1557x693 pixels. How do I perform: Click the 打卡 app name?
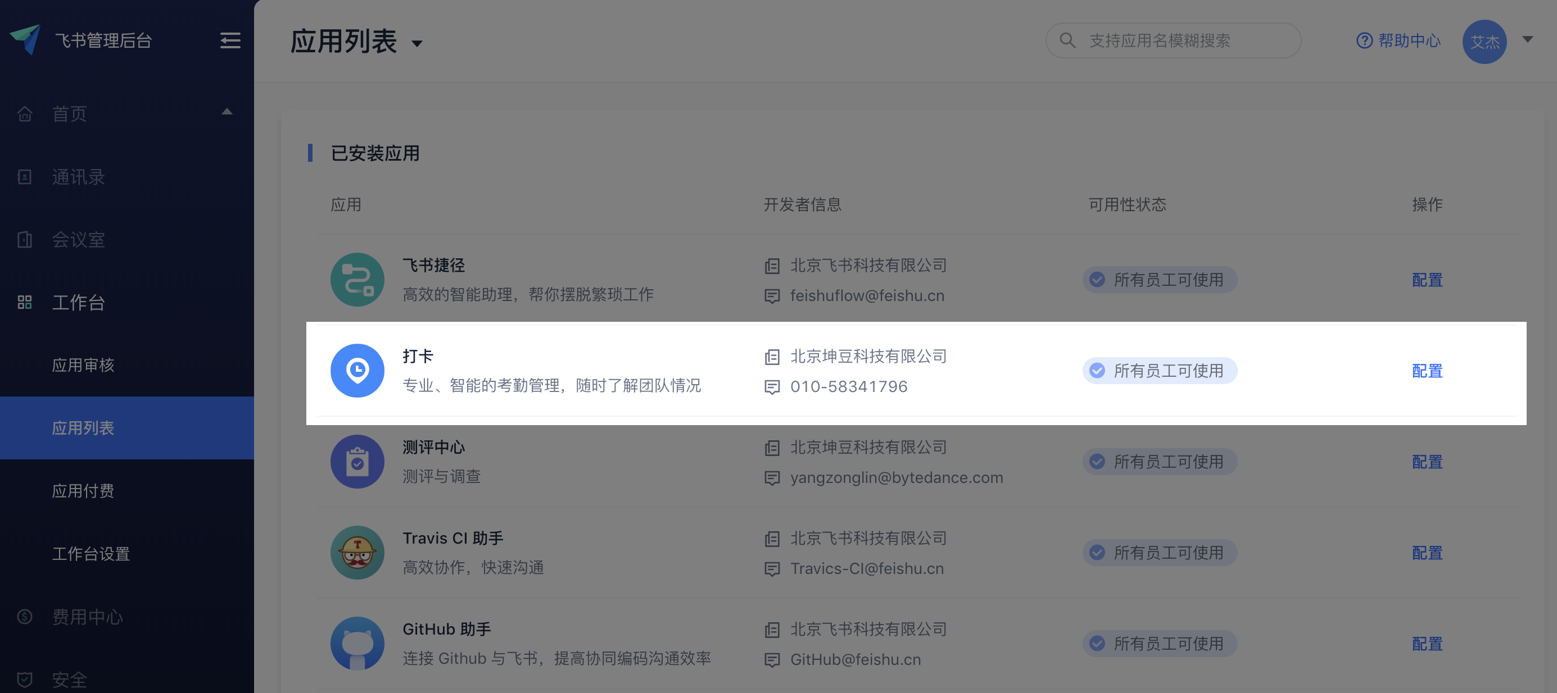click(418, 356)
